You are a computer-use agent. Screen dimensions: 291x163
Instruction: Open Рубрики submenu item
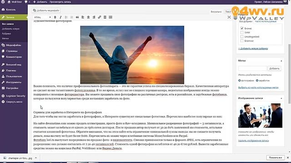pyautogui.click(x=6, y=34)
